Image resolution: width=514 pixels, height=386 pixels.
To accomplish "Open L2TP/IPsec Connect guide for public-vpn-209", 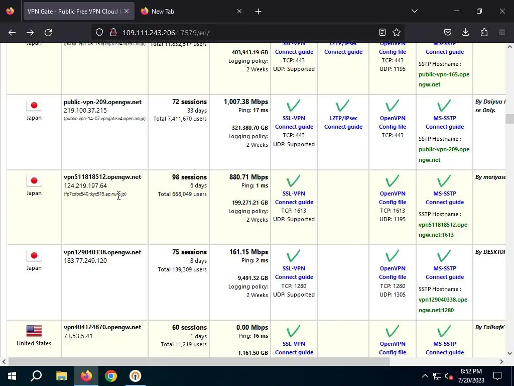I will 343,123.
